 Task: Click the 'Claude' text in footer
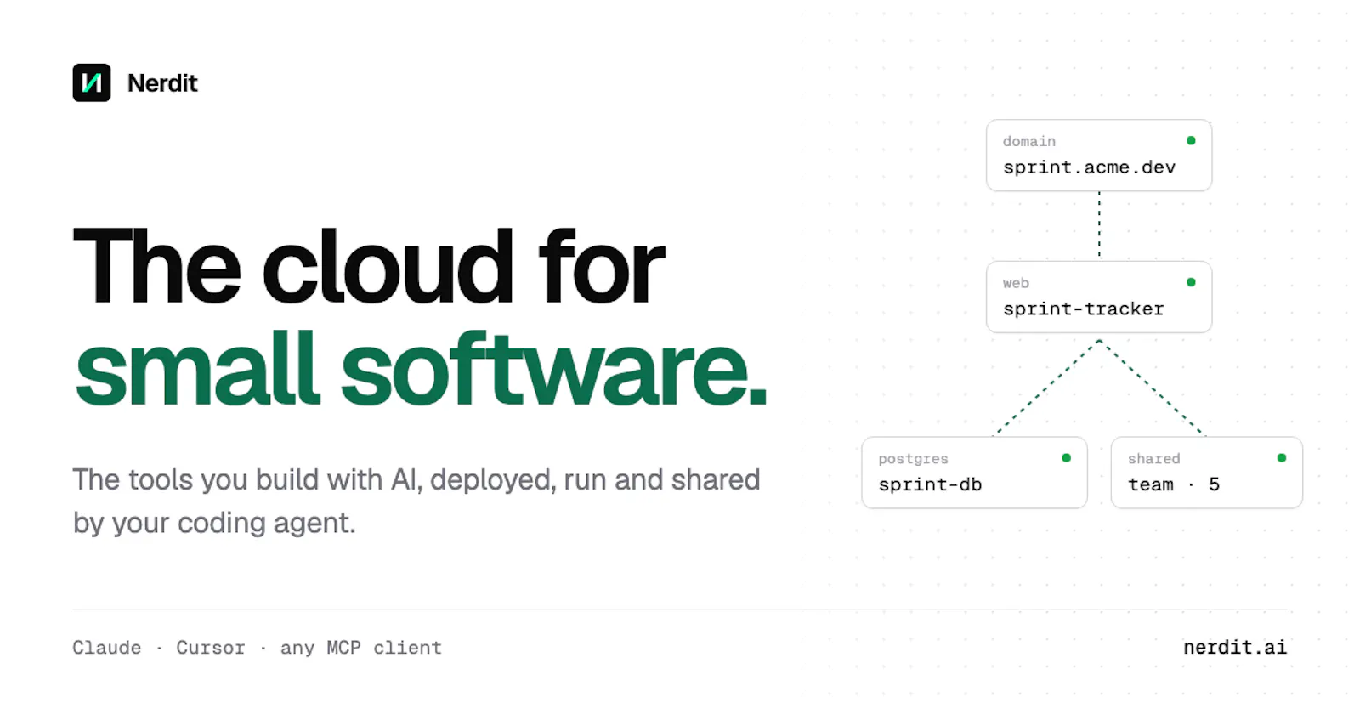pos(107,648)
